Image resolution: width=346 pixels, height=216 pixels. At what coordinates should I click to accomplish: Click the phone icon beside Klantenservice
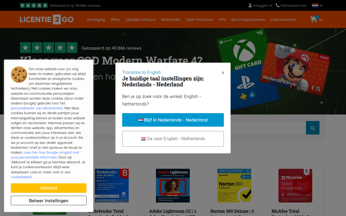(x=278, y=5)
